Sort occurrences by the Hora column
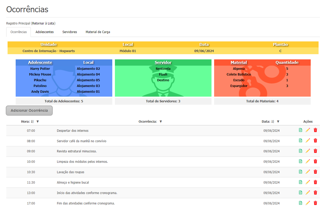Screen dimensions: 323x212 [32, 121]
